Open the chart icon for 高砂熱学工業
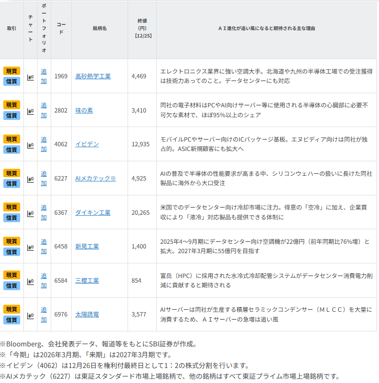This screenshot has height=383, width=379. [30, 77]
